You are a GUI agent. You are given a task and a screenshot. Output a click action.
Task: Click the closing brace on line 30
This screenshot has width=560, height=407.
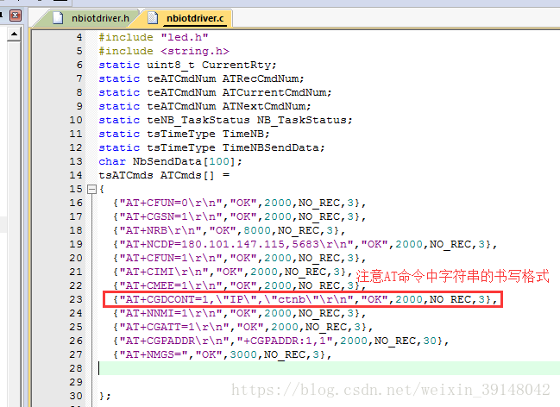tap(105, 396)
